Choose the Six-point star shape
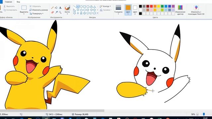The image size is (212, 119). point(84,13)
